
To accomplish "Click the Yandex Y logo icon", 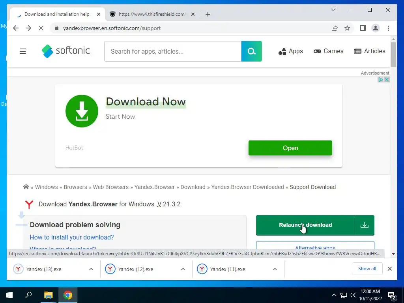I will [29, 204].
